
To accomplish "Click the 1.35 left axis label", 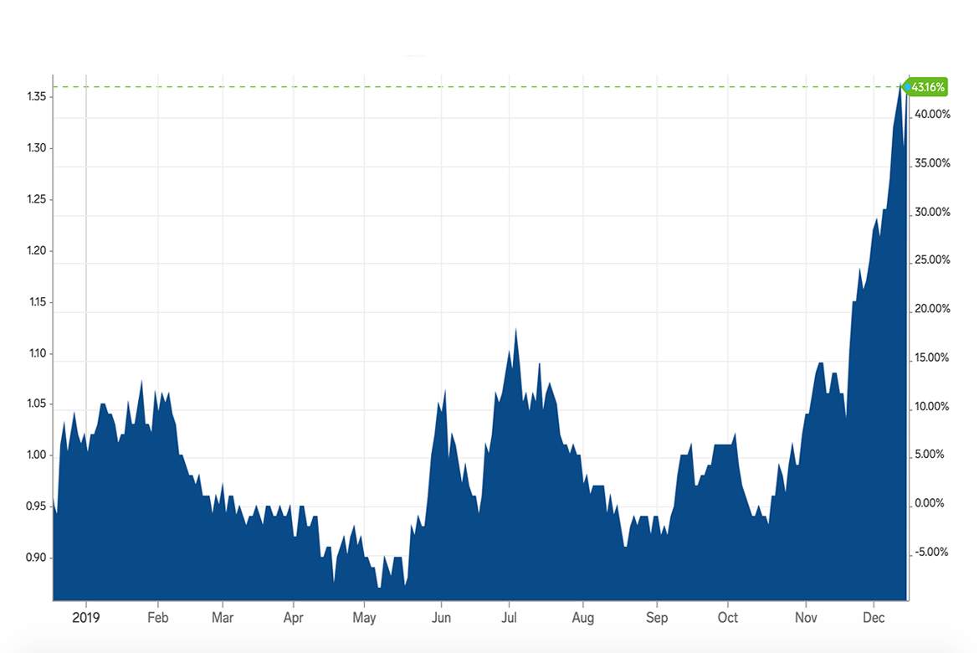I will pyautogui.click(x=36, y=96).
